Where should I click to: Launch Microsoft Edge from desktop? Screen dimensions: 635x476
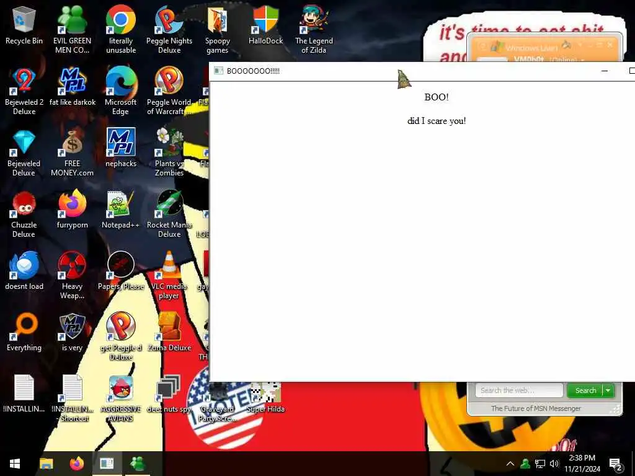tap(121, 92)
